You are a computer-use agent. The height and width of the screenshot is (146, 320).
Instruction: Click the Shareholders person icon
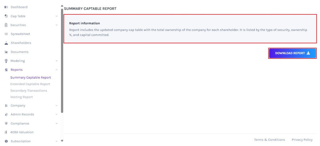(x=6, y=43)
